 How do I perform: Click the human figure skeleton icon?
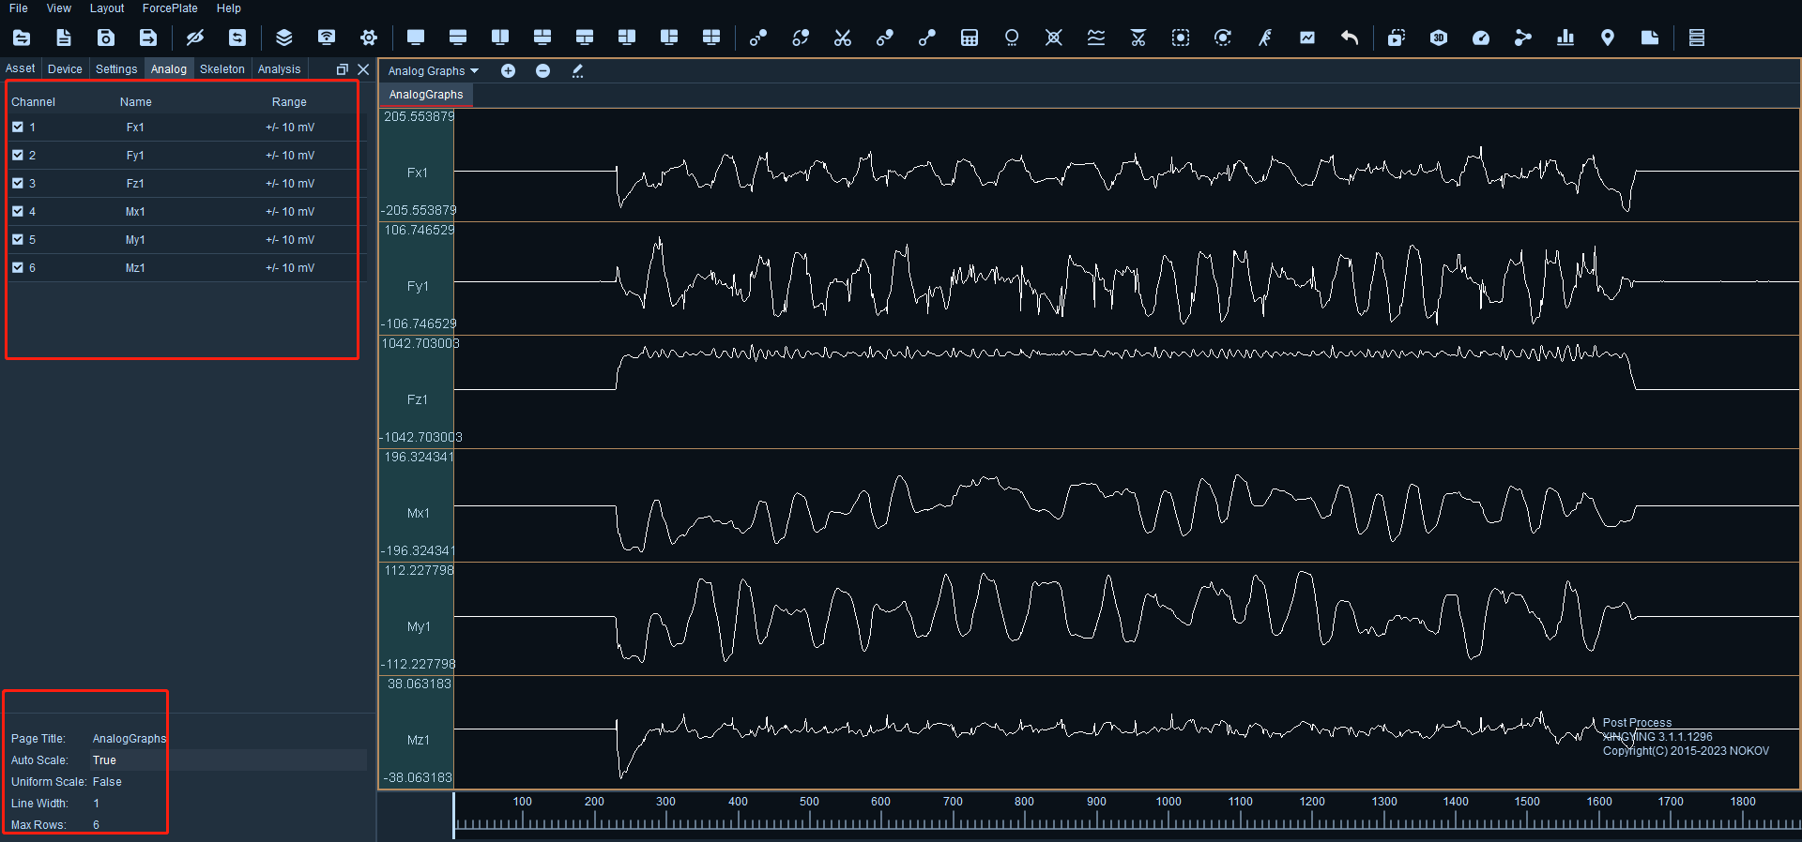(1265, 38)
